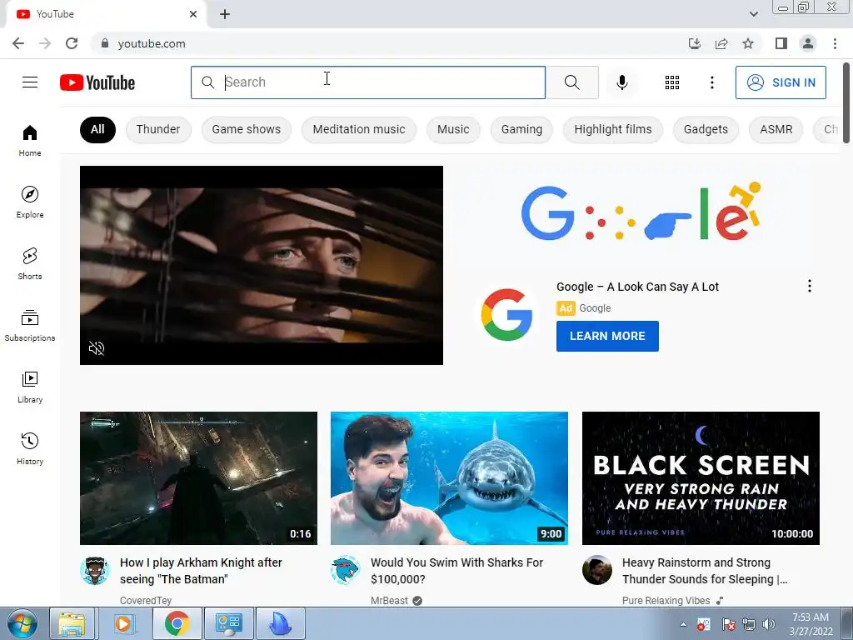Click the page vertical scrollbar thumb

[846, 103]
